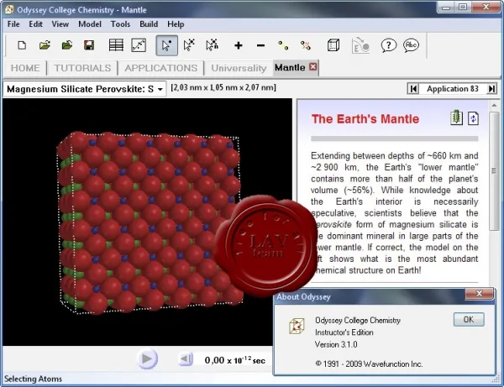Click the energy minimize E icon
Screen dimensions: 504x387
pos(360,45)
